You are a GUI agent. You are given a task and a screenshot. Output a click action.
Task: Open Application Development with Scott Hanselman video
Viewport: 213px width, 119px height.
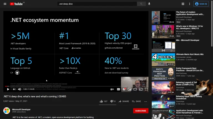coord(189,112)
